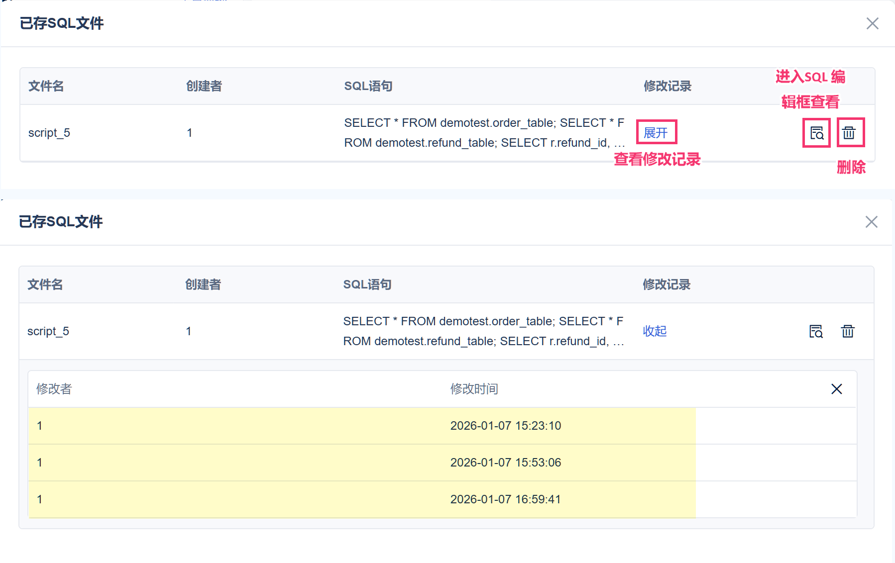The height and width of the screenshot is (563, 895).
Task: Select the record dated 2026-01-07 16:59:41
Action: click(x=505, y=499)
